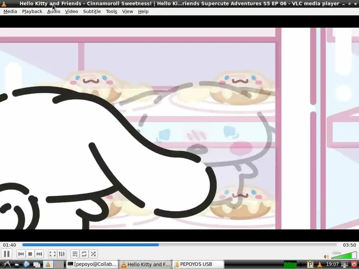Open the Help menu
359x269 pixels.
coord(143,12)
